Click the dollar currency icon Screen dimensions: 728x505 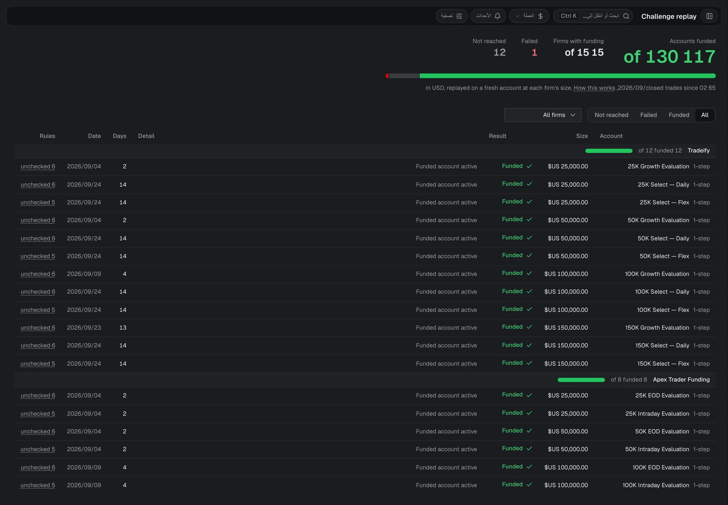coord(540,16)
